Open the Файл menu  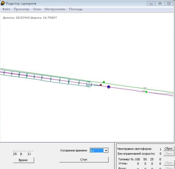tap(6, 9)
